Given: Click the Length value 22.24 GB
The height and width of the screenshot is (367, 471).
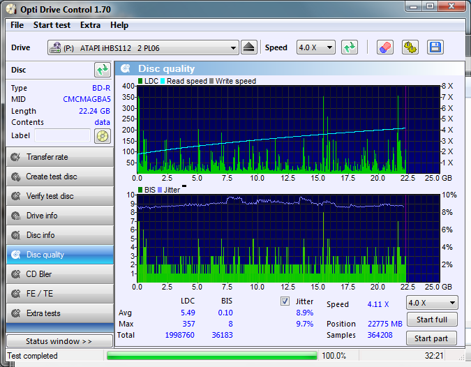Looking at the screenshot, I should click(94, 111).
